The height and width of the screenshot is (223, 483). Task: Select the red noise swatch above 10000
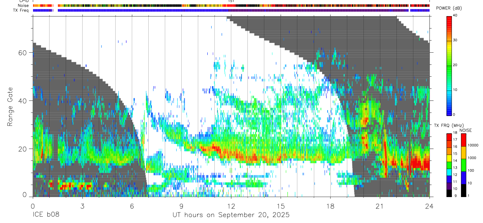click(x=464, y=140)
